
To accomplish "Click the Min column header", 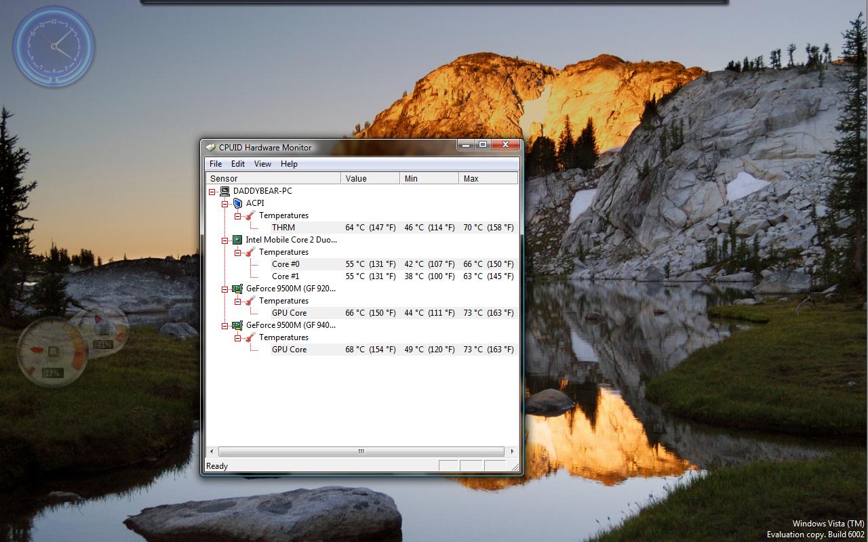I will click(429, 178).
